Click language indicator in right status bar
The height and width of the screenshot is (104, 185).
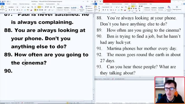pos(119,79)
